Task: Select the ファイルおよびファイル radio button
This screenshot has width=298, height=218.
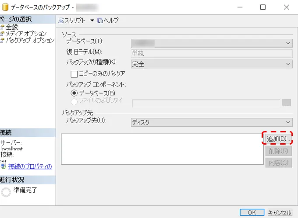Action: pos(74,101)
